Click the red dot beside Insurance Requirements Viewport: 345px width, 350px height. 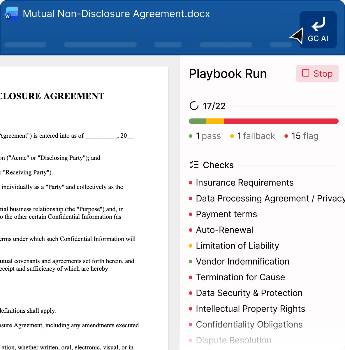pos(191,183)
